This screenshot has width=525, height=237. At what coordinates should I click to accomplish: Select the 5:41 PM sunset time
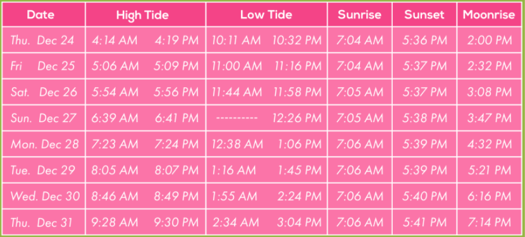pyautogui.click(x=424, y=222)
